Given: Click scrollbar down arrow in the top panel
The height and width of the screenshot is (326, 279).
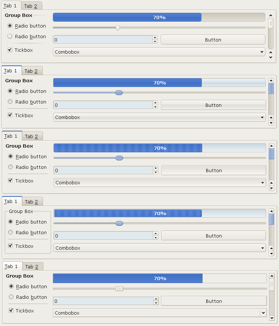Looking at the screenshot, I should pos(271,57).
